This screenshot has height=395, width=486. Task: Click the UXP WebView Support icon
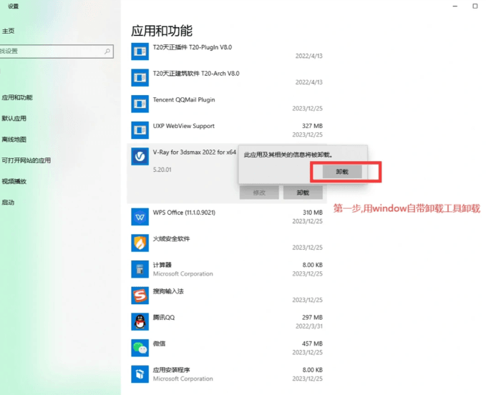[140, 130]
